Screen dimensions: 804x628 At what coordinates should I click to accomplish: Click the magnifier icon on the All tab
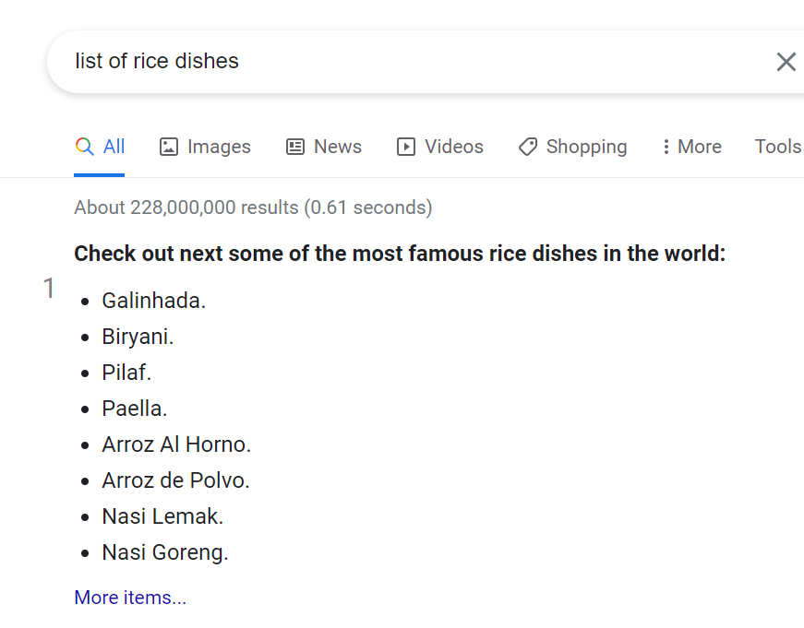[84, 147]
